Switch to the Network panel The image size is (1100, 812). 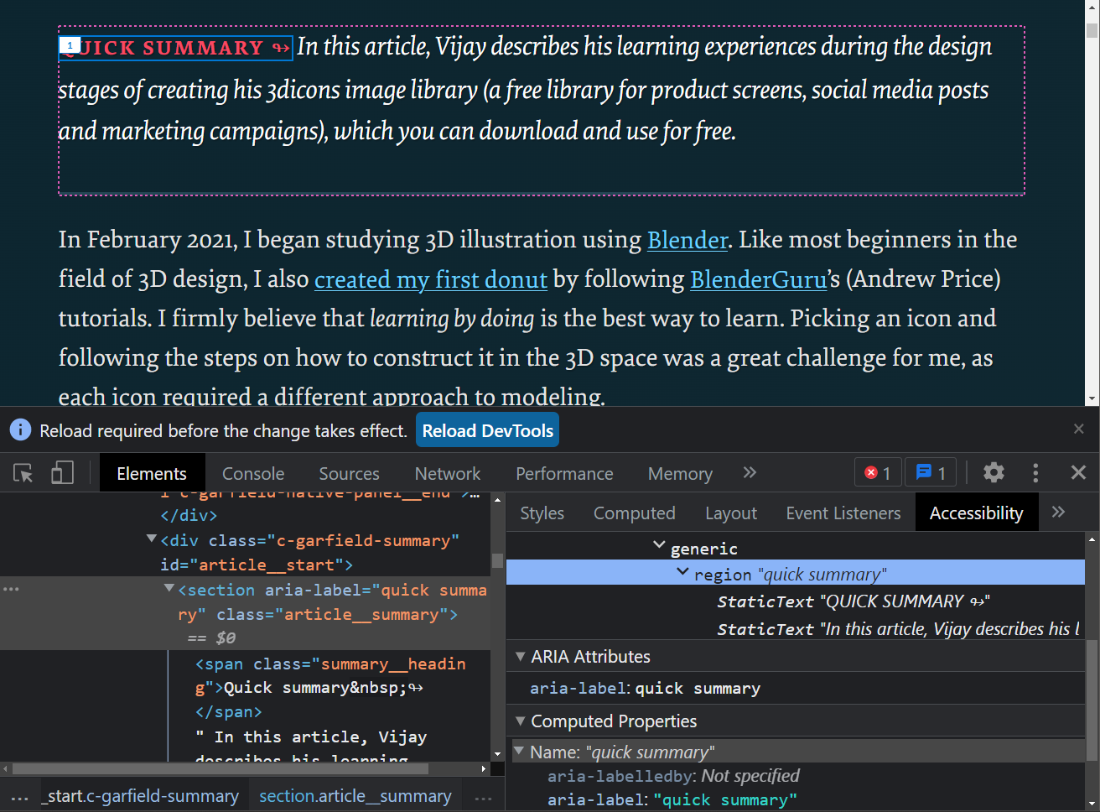(447, 473)
